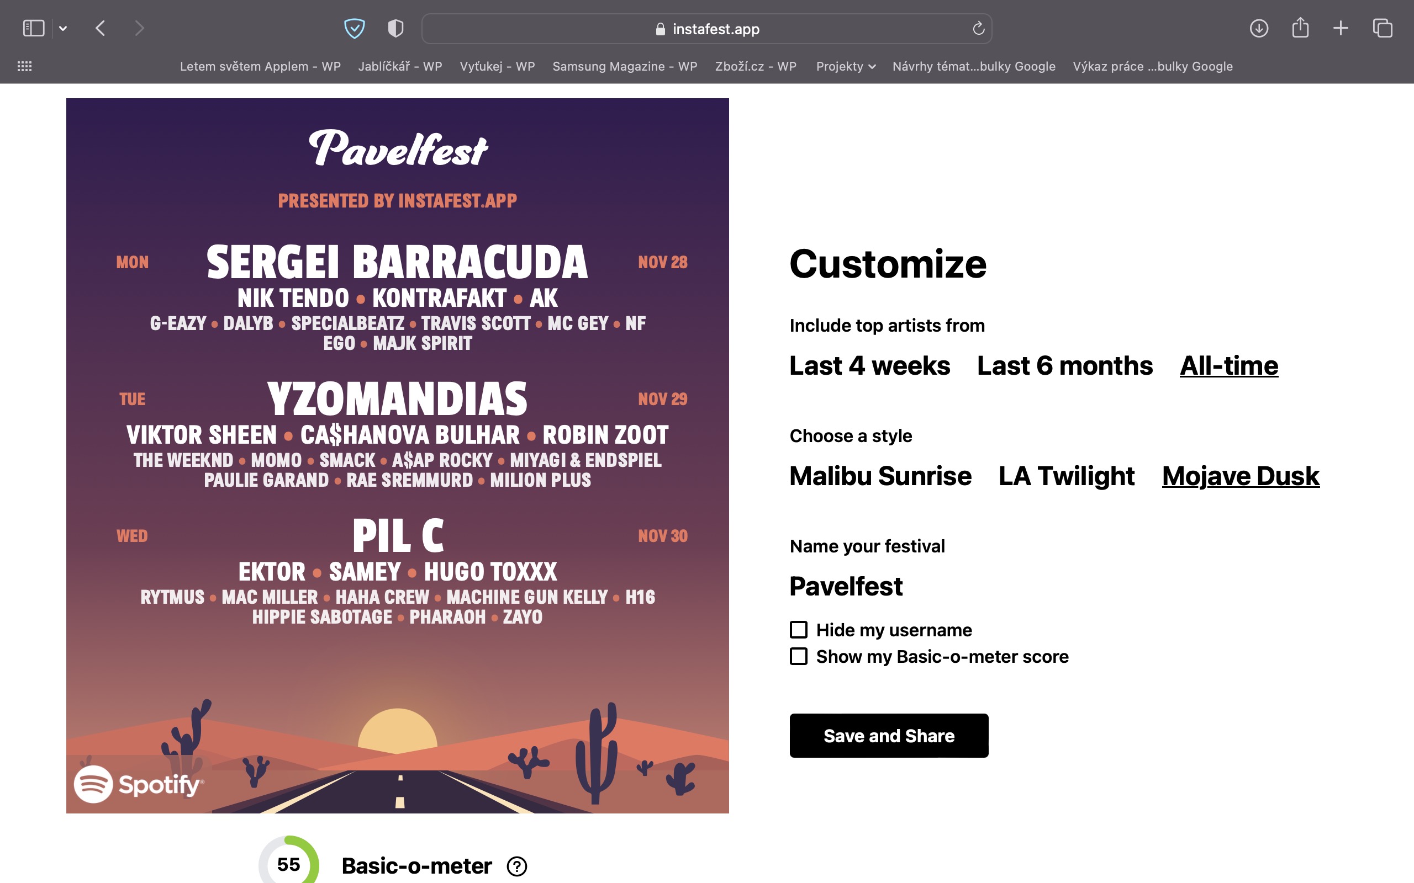1414x883 pixels.
Task: Go back to the previous page
Action: pyautogui.click(x=101, y=28)
